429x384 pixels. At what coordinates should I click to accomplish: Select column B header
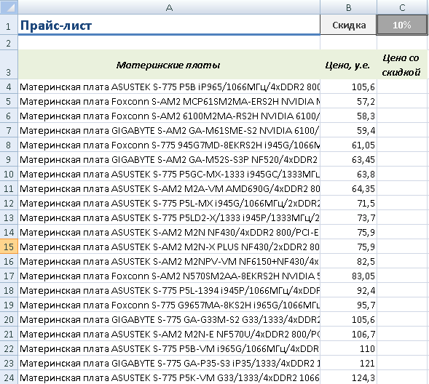(x=349, y=7)
